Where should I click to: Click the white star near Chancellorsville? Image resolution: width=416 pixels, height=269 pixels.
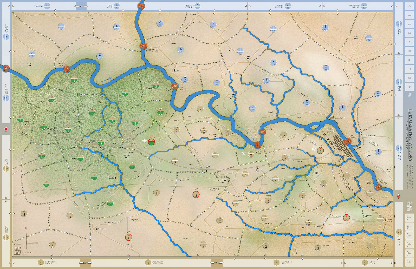click(144, 141)
